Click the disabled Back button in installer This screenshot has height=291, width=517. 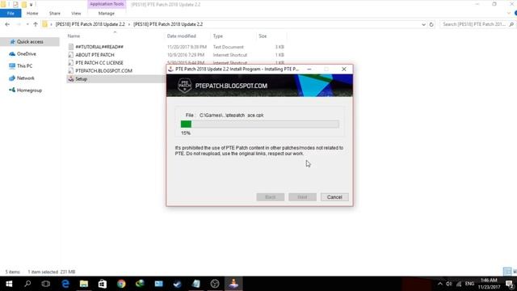coord(271,197)
